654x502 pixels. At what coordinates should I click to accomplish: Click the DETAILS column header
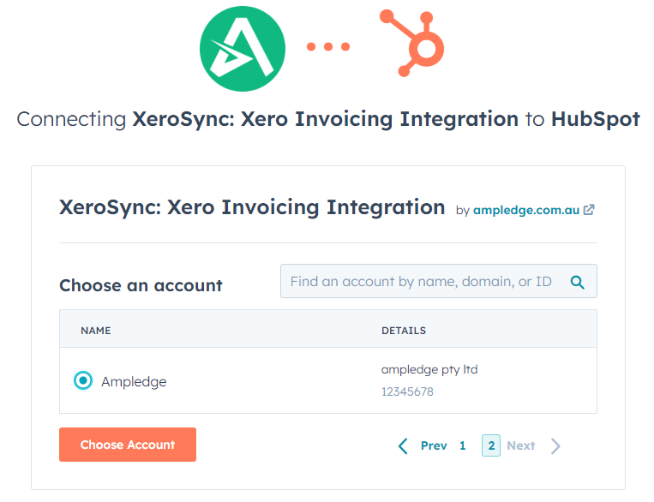404,331
